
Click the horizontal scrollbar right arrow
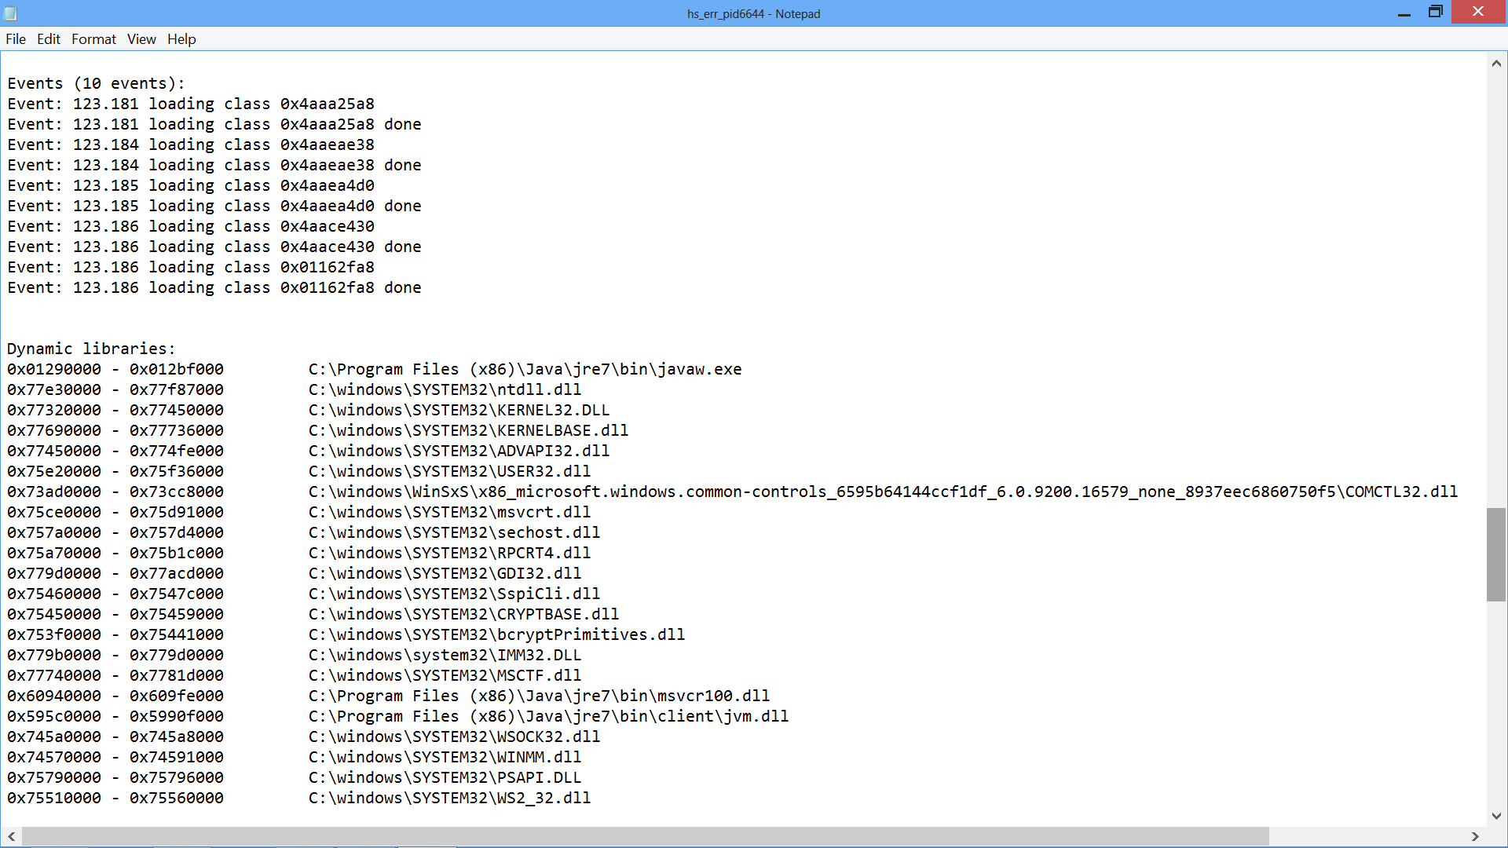(1475, 836)
